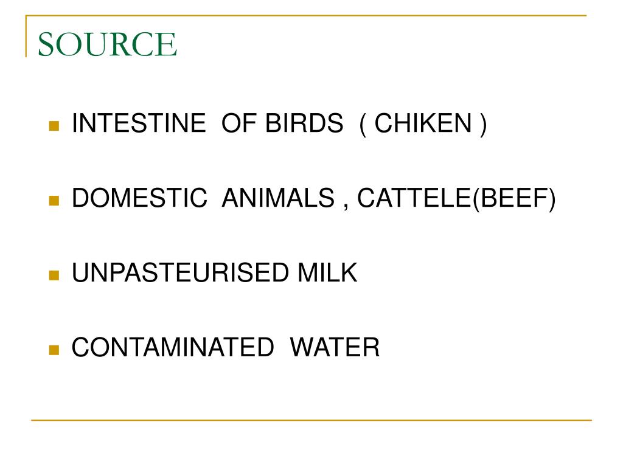Image resolution: width=623 pixels, height=467 pixels.
Task: Select the word CONTAMINATED
Action: pos(173,348)
